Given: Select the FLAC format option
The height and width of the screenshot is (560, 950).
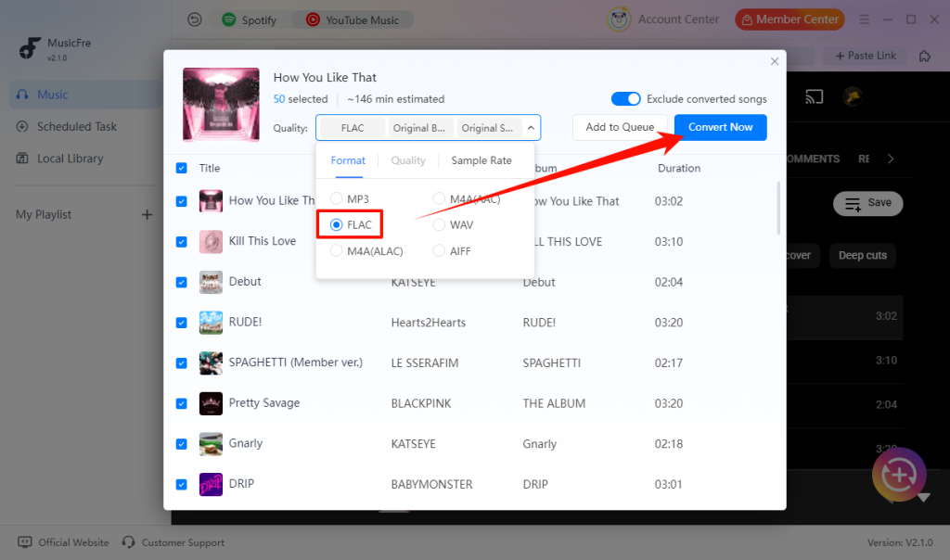Looking at the screenshot, I should pyautogui.click(x=351, y=224).
